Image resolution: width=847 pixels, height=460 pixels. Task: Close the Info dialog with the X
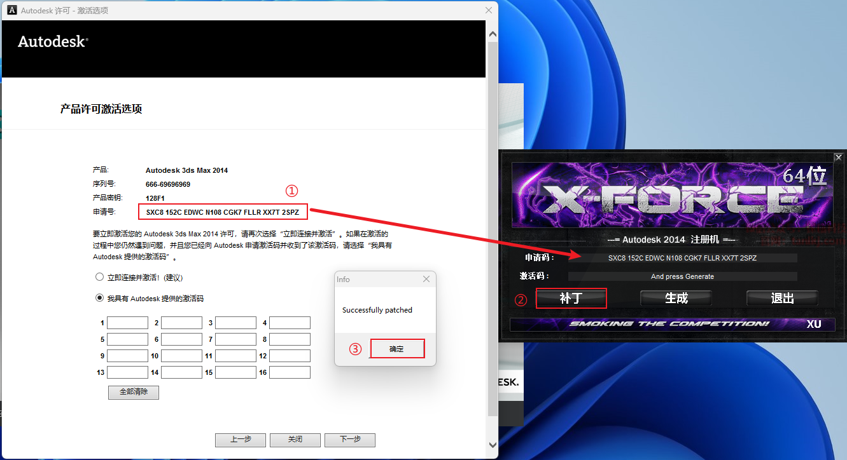tap(426, 280)
